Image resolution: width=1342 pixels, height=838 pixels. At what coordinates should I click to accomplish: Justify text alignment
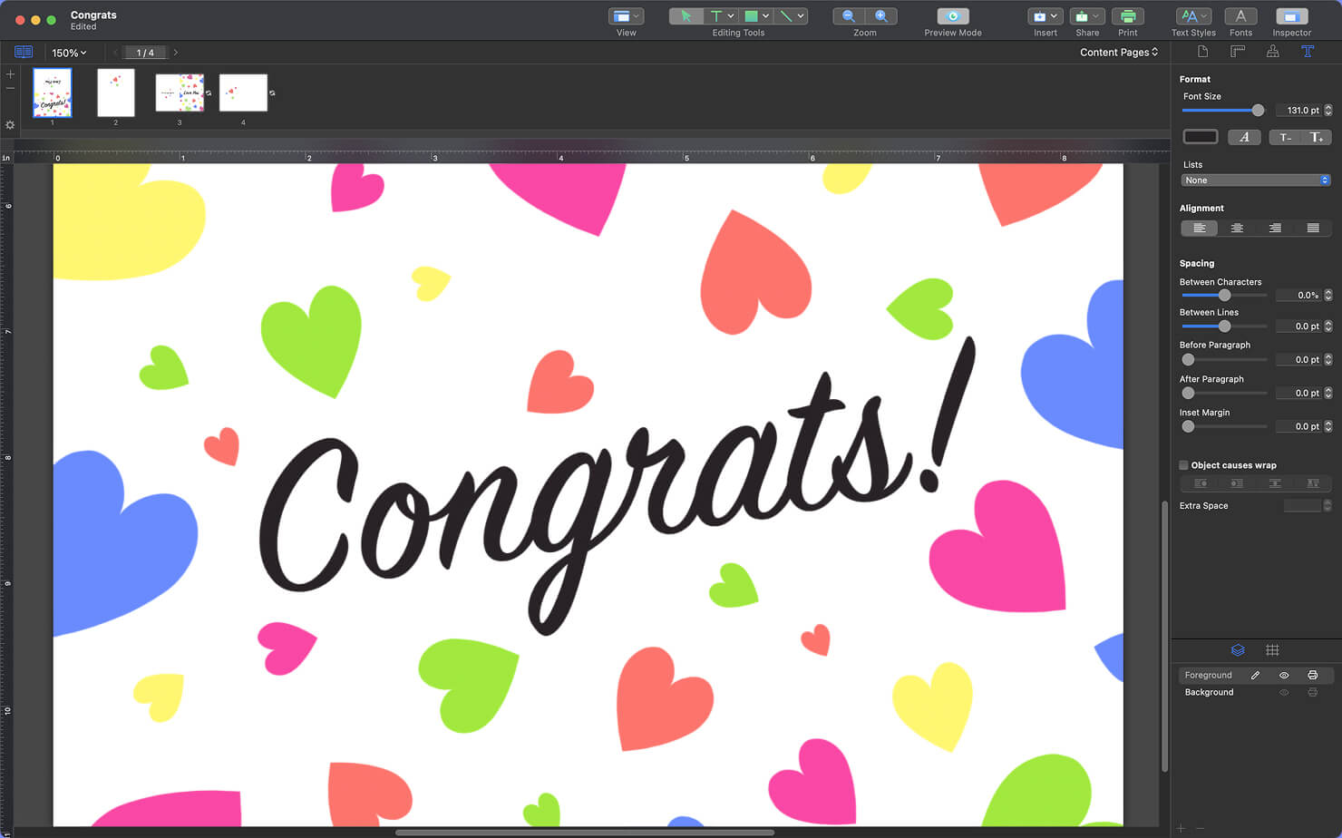coord(1313,229)
